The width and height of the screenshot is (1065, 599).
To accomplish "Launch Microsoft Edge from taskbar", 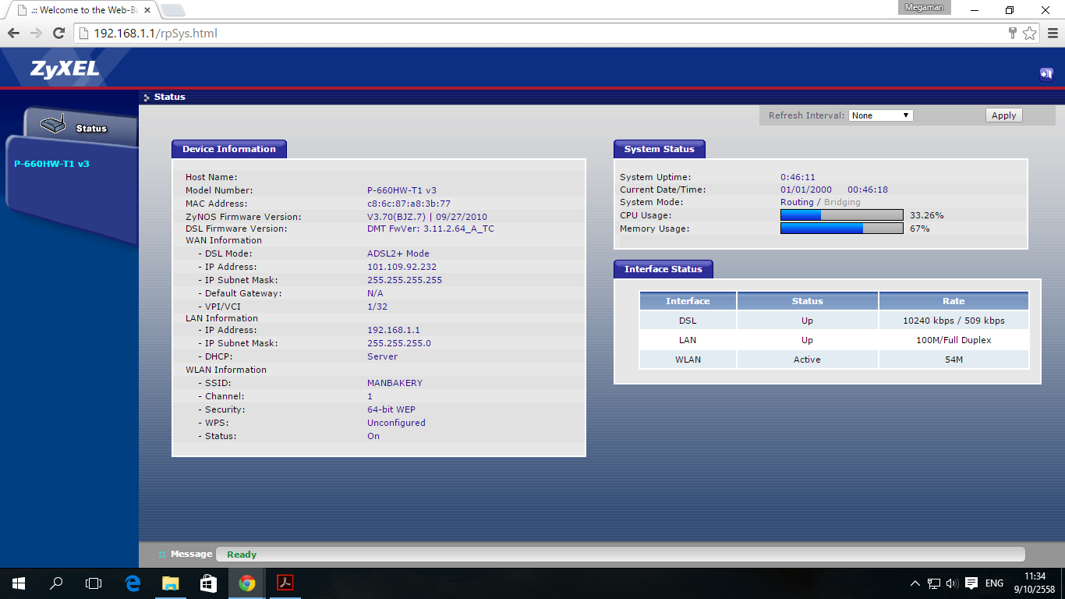I will coord(133,583).
